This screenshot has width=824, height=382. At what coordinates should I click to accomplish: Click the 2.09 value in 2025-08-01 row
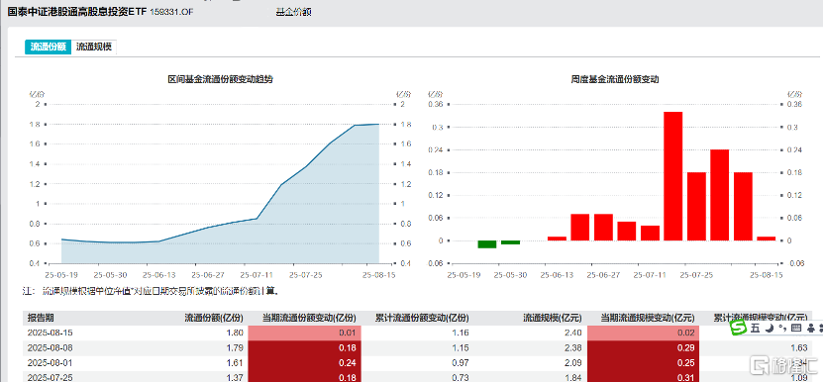572,363
